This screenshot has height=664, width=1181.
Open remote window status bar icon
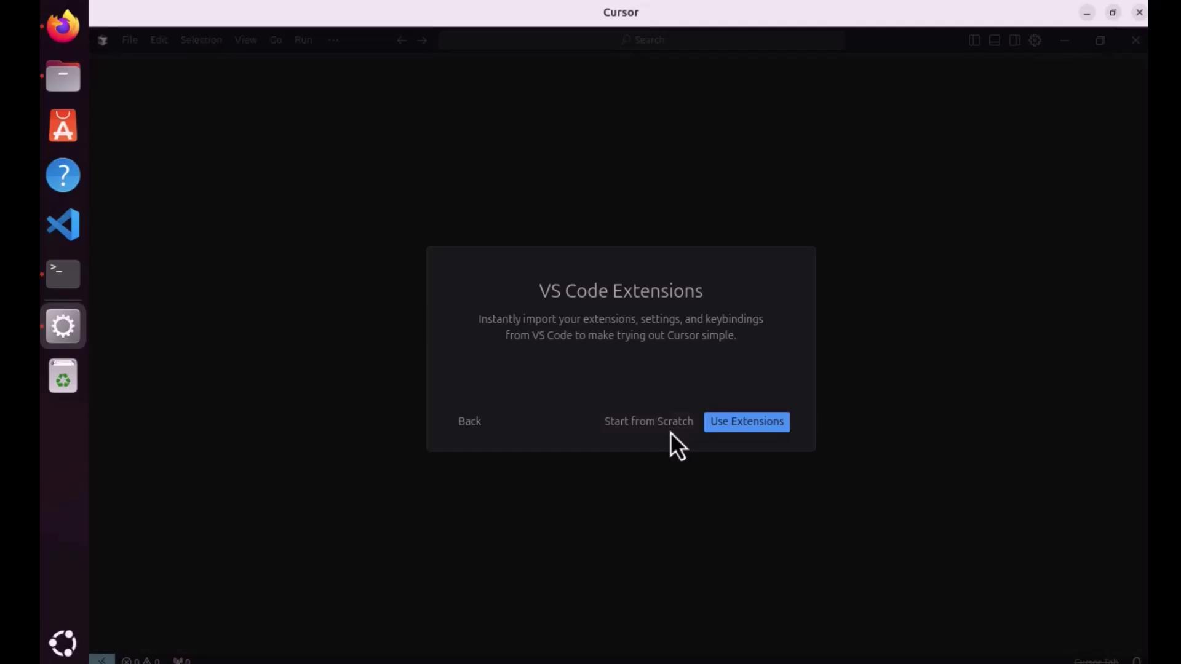101,660
